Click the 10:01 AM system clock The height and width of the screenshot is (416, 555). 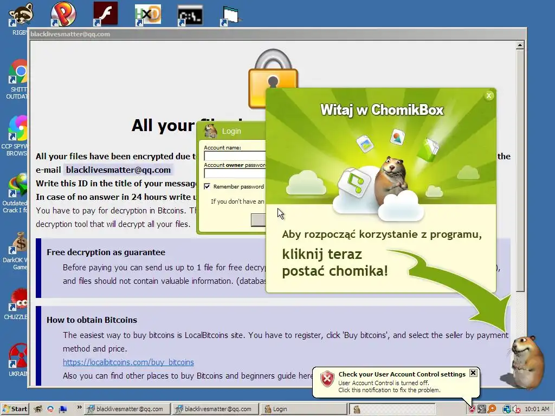pyautogui.click(x=537, y=409)
